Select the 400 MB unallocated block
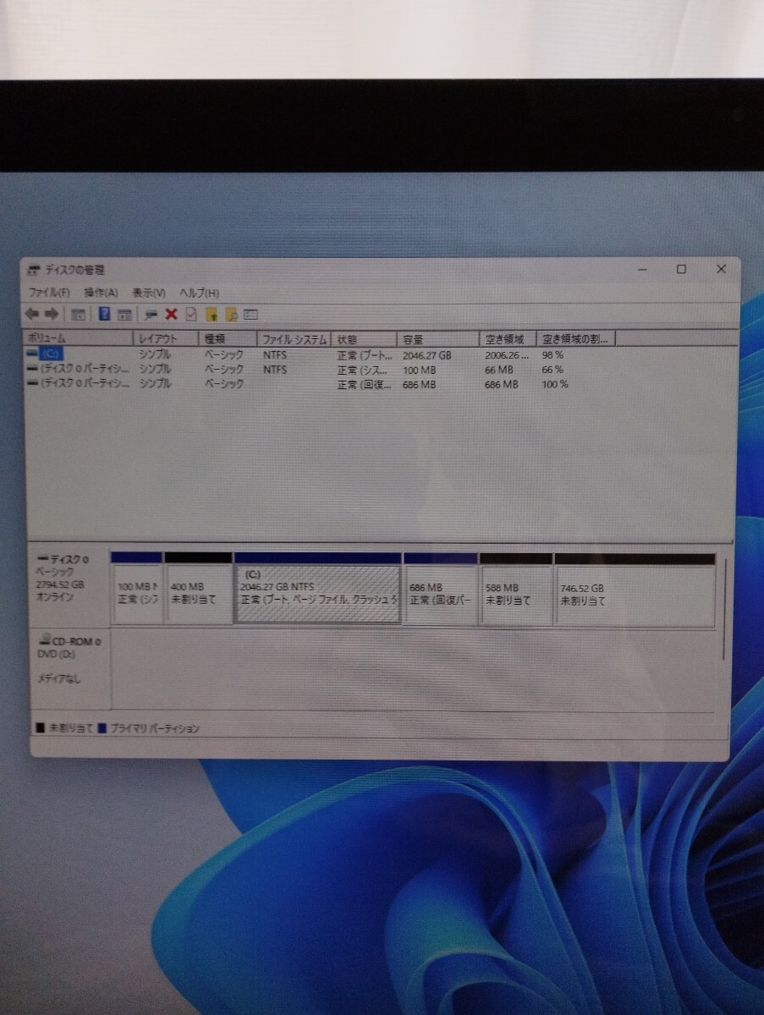 tap(198, 590)
